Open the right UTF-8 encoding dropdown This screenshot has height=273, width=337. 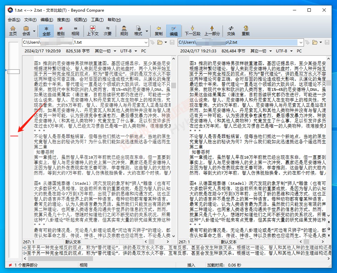284,51
